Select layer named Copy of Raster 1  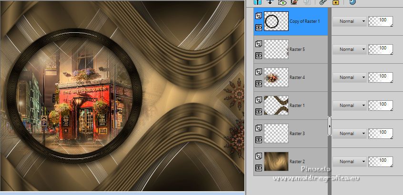(304, 21)
